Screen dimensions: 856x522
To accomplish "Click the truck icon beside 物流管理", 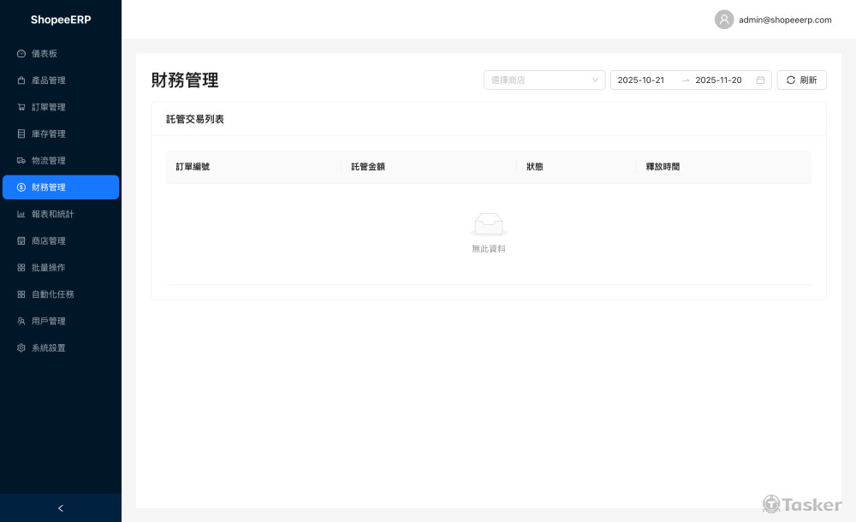I will click(21, 161).
